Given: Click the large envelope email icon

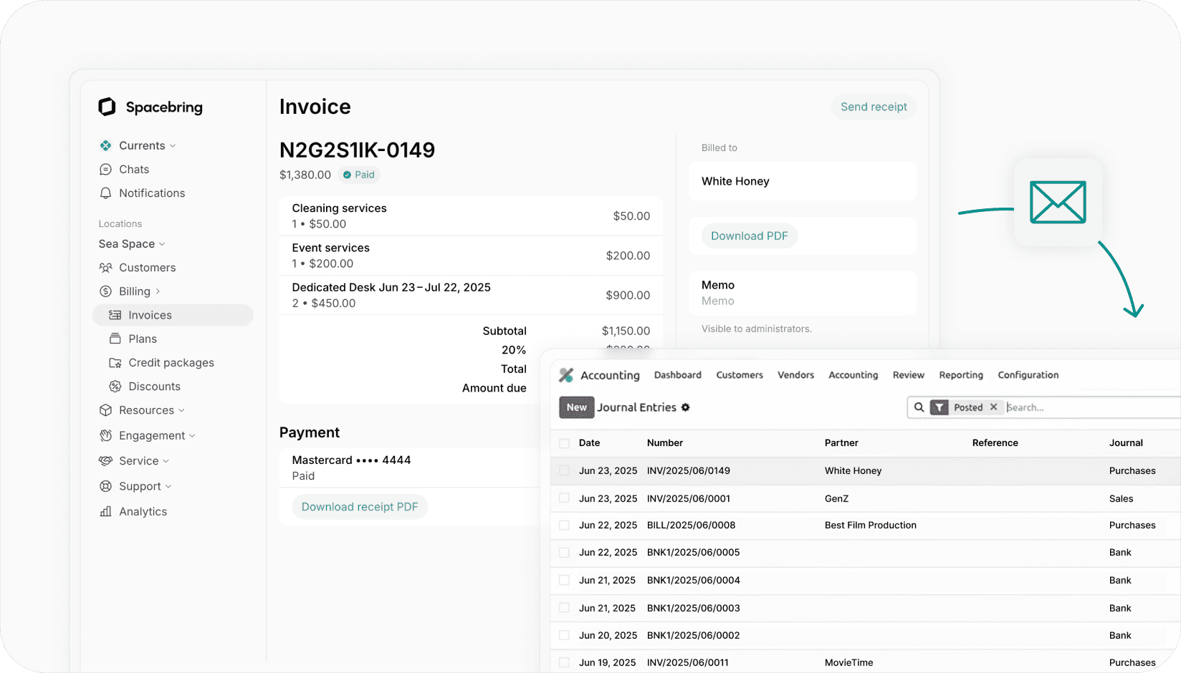Looking at the screenshot, I should tap(1057, 202).
